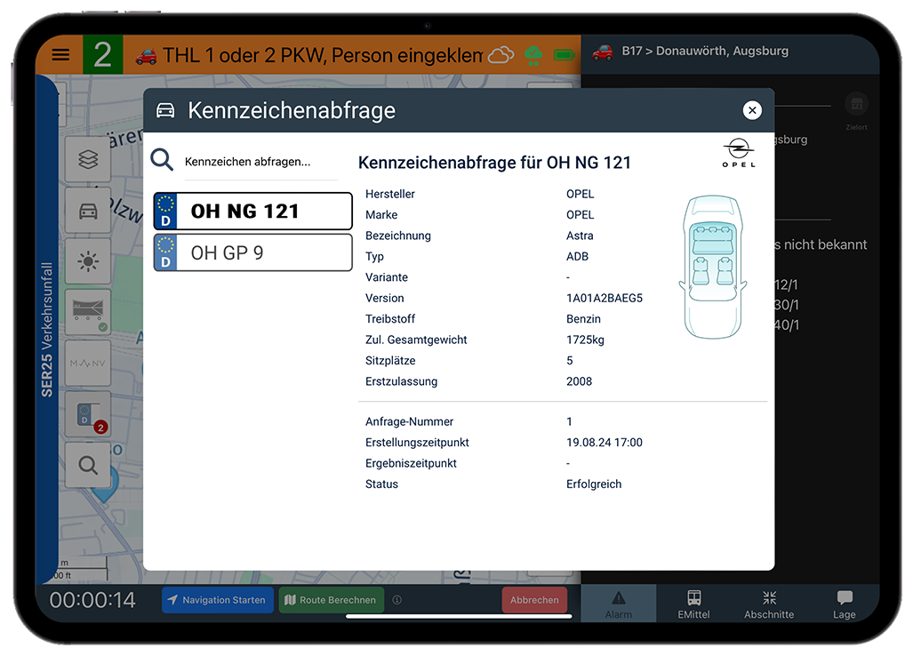Click the Kennzeichen abfragen search field

[x=258, y=162]
